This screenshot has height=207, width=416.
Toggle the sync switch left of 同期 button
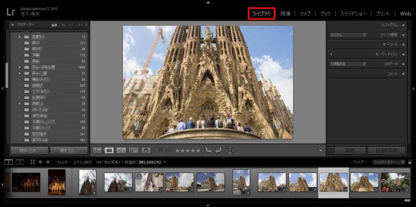tap(331, 150)
